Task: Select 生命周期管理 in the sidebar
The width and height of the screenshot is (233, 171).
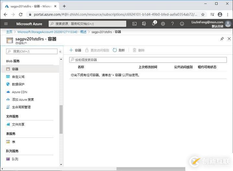Action: (x=21, y=107)
